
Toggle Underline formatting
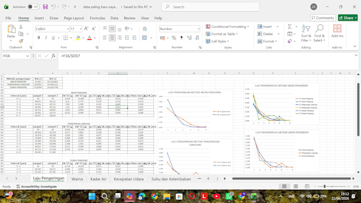click(x=53, y=38)
